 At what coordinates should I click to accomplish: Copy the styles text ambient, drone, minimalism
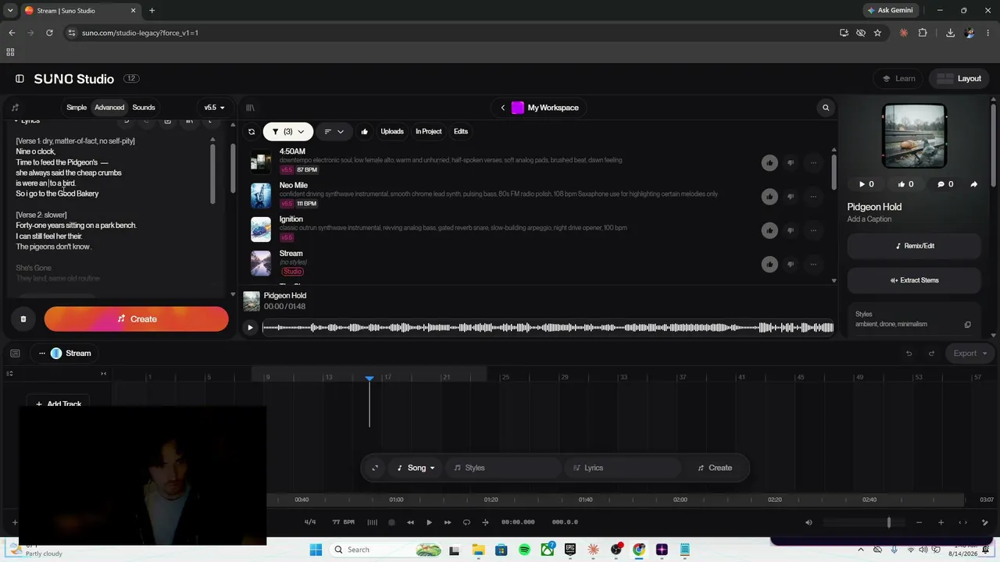pyautogui.click(x=967, y=325)
